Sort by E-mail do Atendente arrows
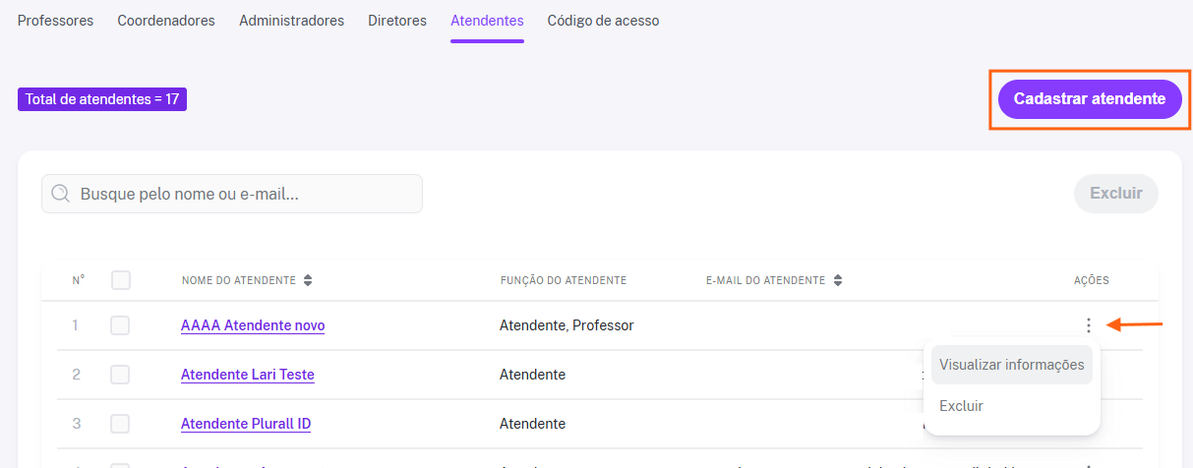The image size is (1193, 468). [x=837, y=280]
